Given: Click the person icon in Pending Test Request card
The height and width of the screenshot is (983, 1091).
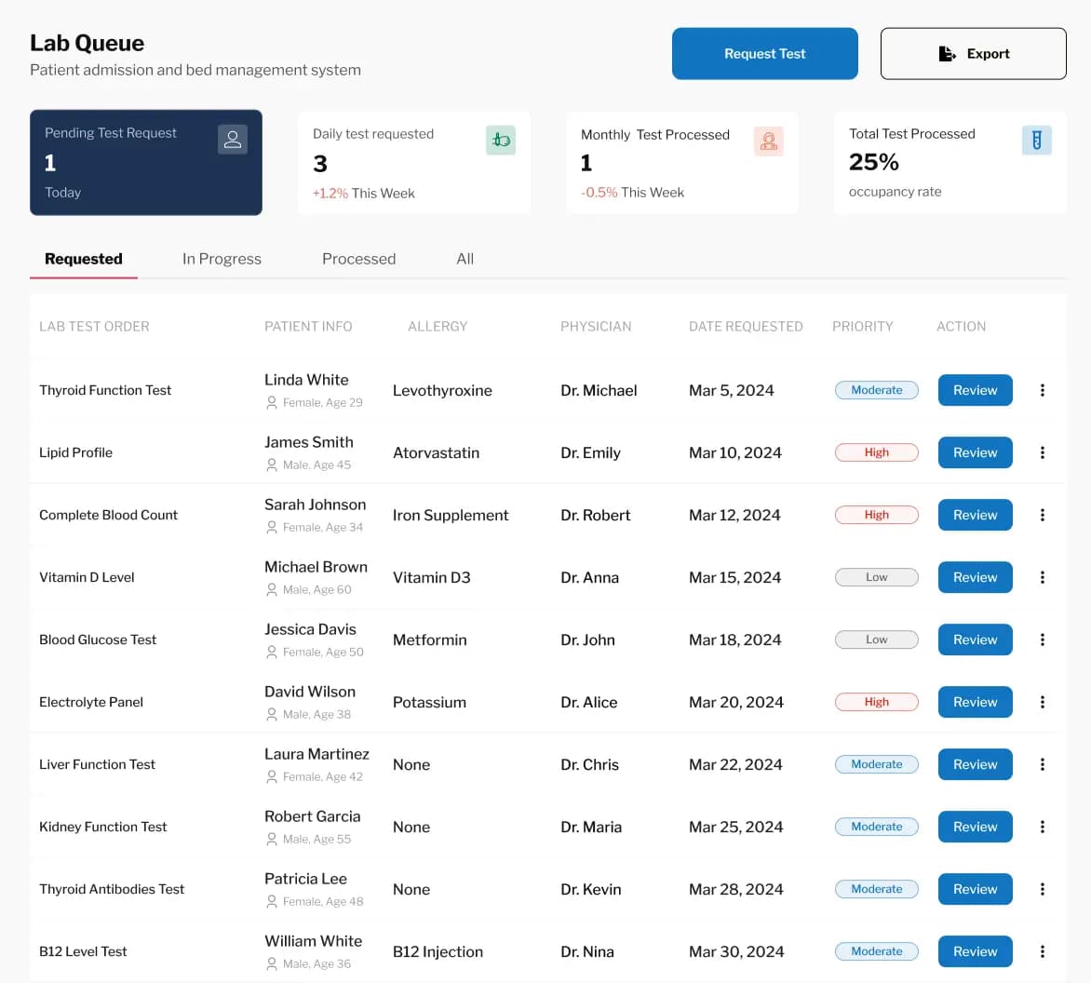Looking at the screenshot, I should tap(233, 140).
